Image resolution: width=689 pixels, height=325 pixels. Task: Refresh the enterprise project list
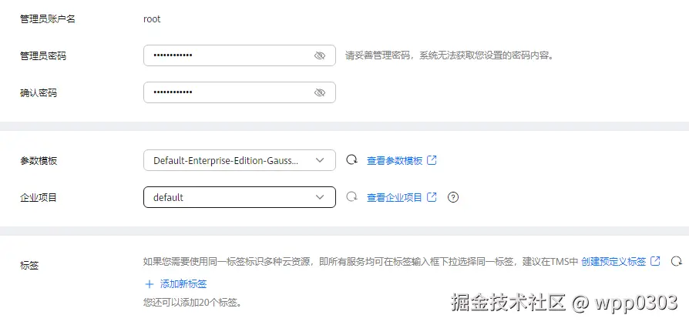(351, 197)
